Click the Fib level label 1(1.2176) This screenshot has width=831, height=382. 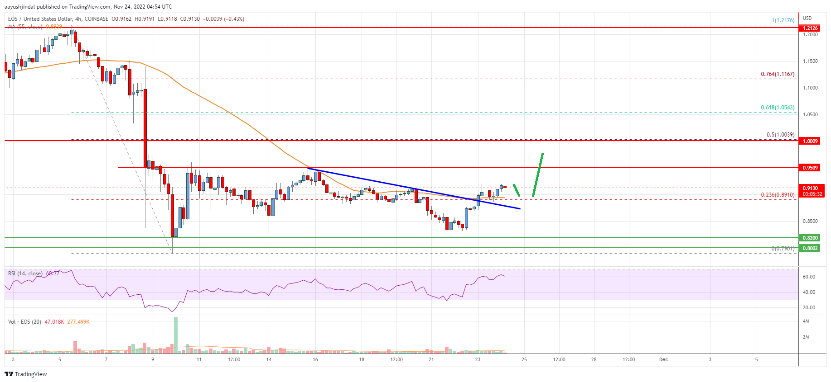pos(783,20)
